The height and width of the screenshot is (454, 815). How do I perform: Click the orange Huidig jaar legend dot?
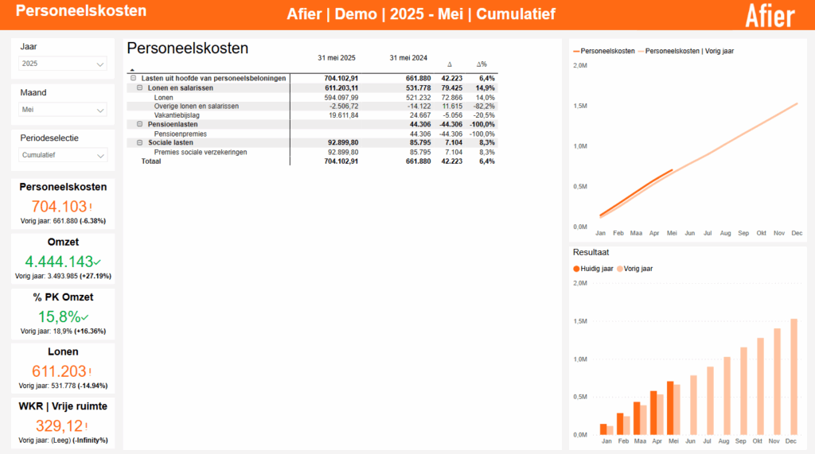click(x=577, y=269)
